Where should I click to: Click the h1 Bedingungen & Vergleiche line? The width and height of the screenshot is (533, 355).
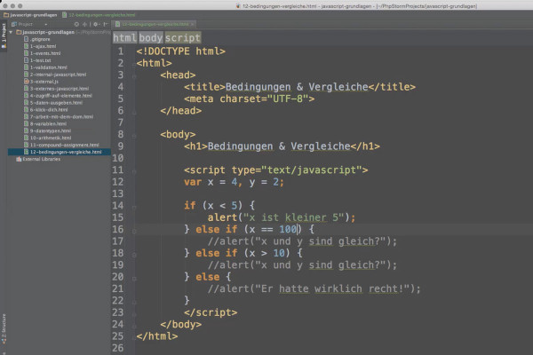[x=282, y=146]
